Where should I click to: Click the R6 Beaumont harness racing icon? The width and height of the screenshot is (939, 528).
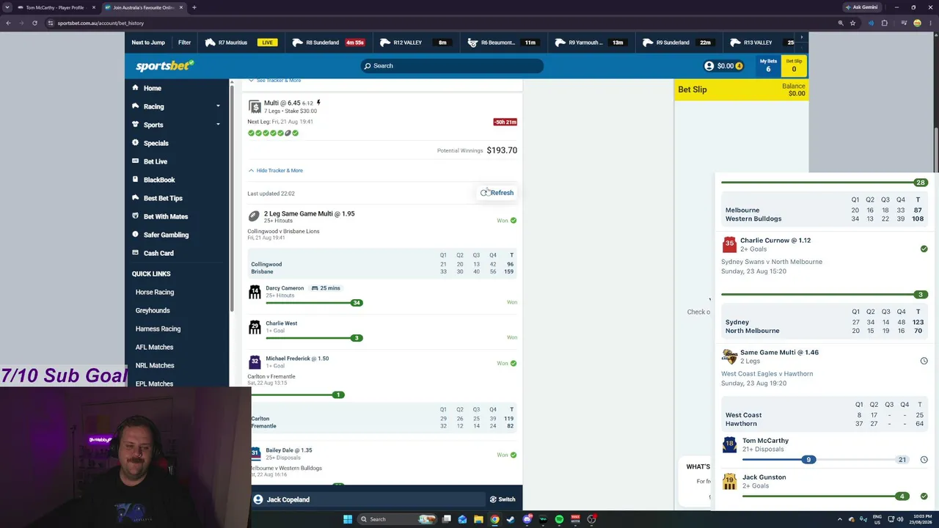click(473, 43)
